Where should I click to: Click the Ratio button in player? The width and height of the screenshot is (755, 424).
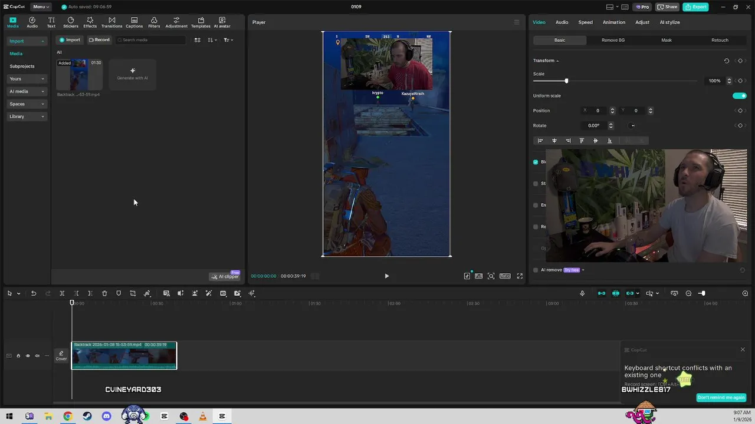505,276
